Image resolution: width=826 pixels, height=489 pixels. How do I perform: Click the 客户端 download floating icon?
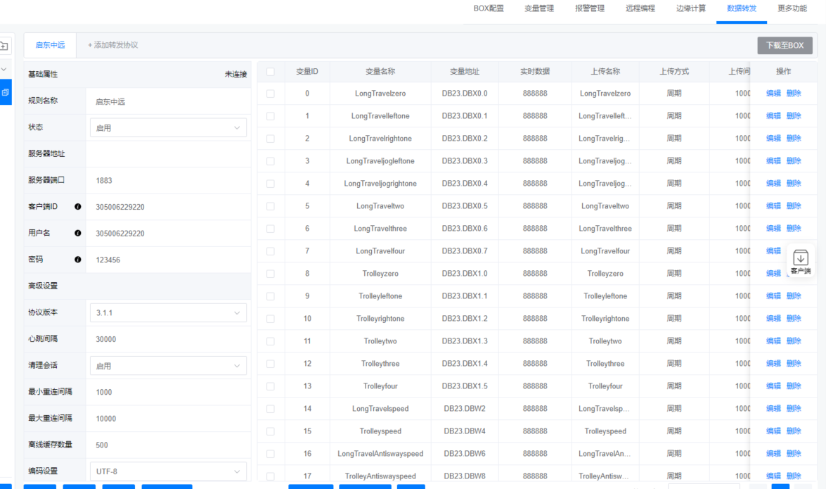[800, 262]
